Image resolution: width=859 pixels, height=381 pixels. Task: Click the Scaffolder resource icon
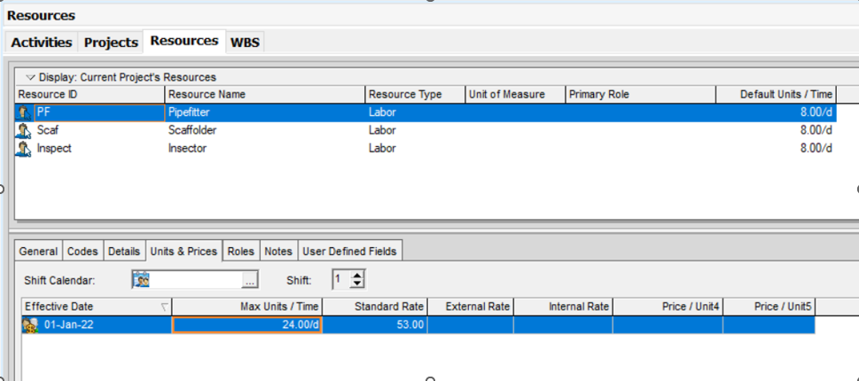(24, 130)
